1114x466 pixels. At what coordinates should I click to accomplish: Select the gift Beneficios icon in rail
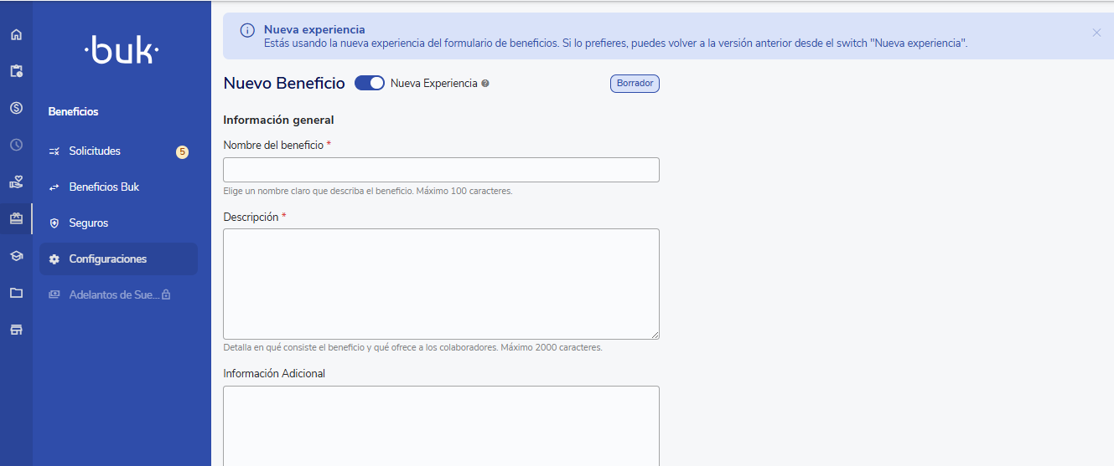click(16, 218)
